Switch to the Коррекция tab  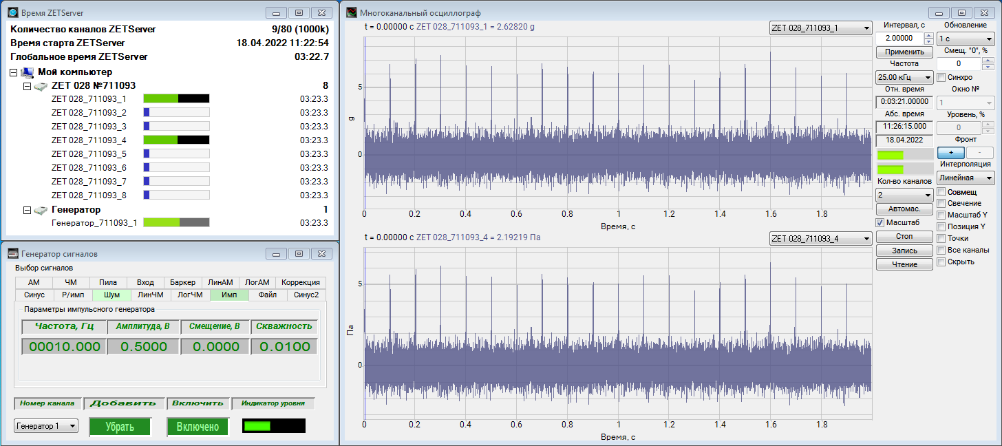(301, 282)
